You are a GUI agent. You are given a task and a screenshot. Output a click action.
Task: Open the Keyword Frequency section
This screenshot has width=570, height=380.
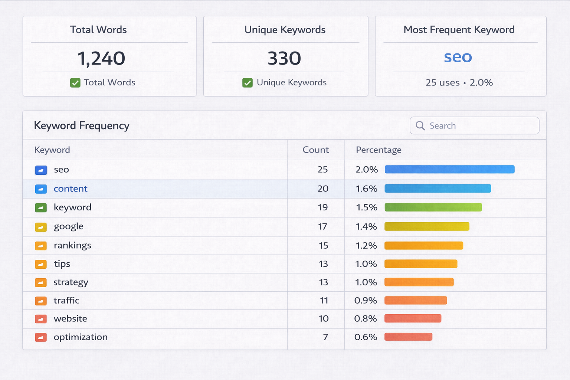point(82,125)
